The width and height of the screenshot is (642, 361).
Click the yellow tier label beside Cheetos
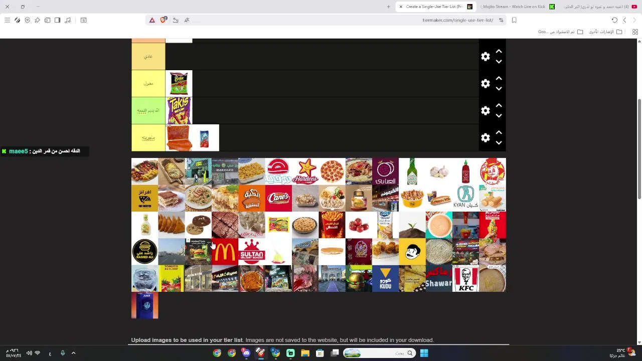[x=148, y=84]
